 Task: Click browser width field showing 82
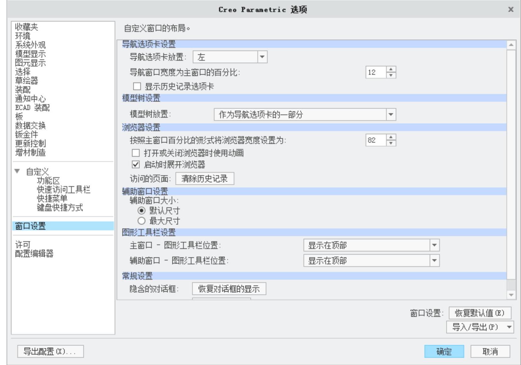click(x=376, y=140)
